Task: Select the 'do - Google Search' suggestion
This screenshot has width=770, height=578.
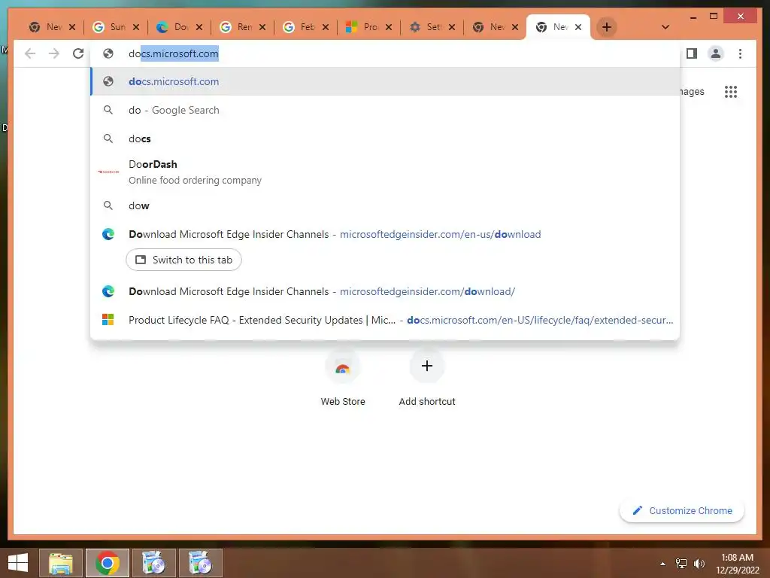Action: pos(385,110)
